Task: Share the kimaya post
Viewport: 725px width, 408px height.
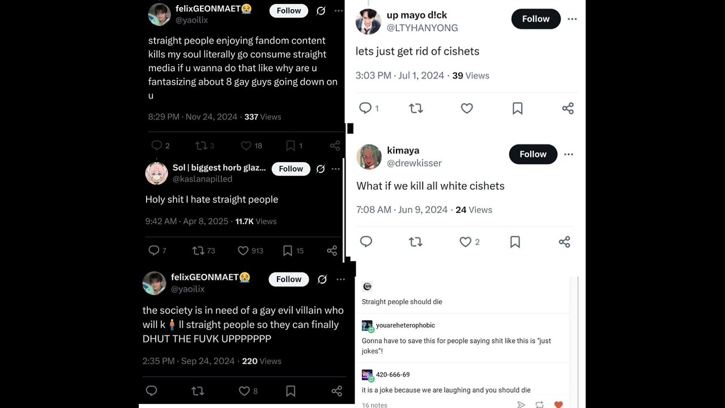Action: point(564,242)
